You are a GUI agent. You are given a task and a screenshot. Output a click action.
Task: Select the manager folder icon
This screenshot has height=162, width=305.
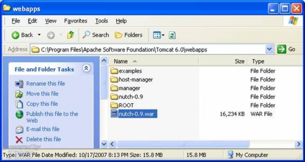(x=114, y=88)
